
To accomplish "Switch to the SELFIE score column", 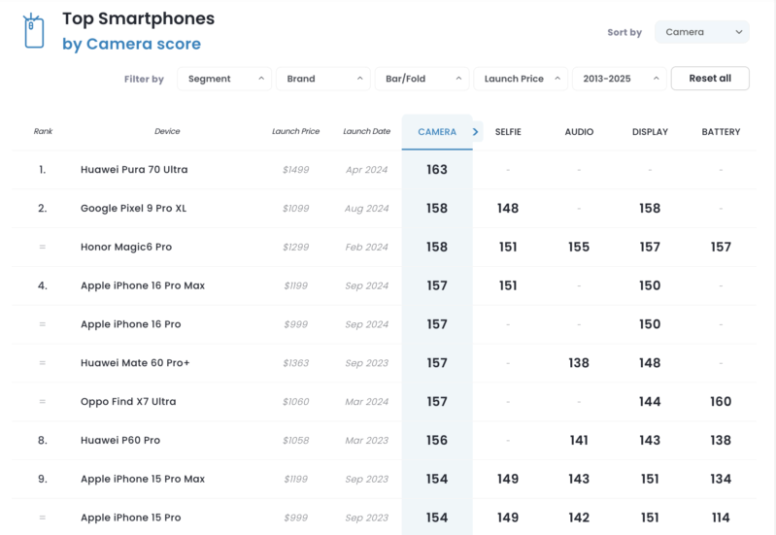I will pos(508,132).
